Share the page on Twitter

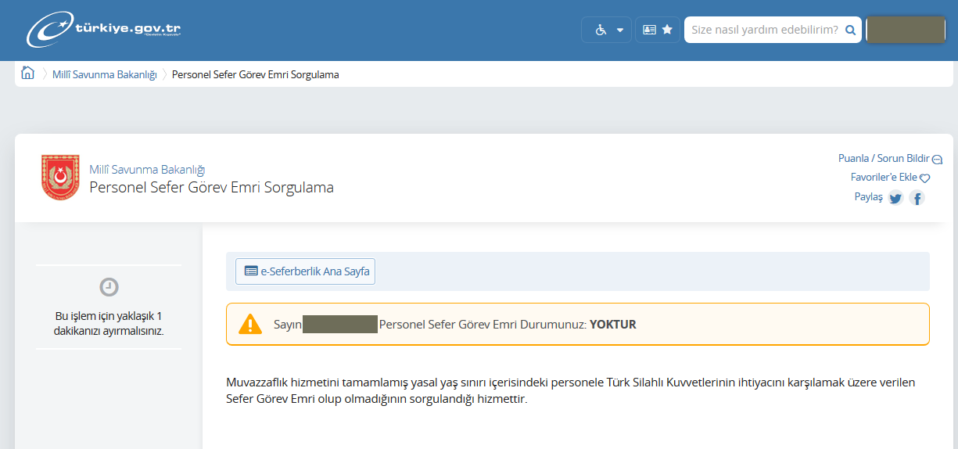895,198
